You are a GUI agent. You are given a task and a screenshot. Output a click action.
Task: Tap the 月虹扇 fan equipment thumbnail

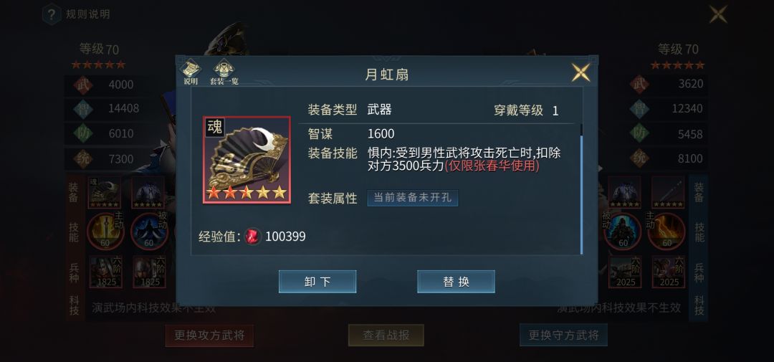click(247, 160)
